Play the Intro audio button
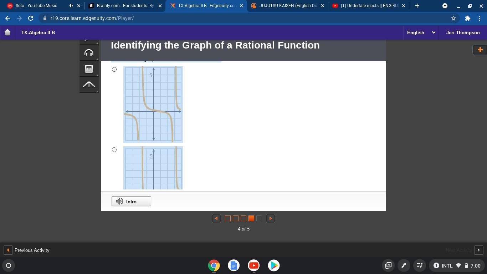 pos(131,202)
